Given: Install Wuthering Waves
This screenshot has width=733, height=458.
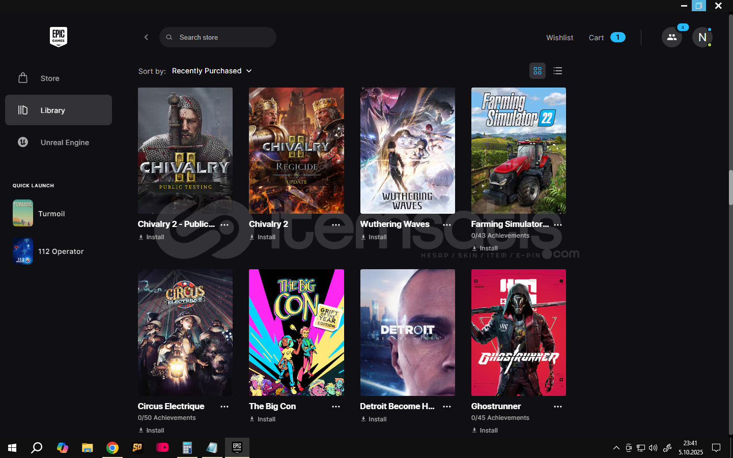Looking at the screenshot, I should 374,237.
